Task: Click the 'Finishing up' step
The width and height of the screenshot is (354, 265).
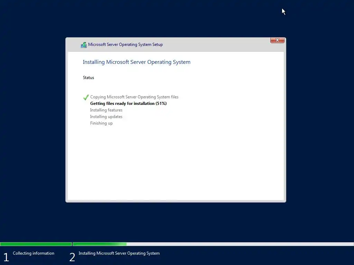Action: pos(101,123)
